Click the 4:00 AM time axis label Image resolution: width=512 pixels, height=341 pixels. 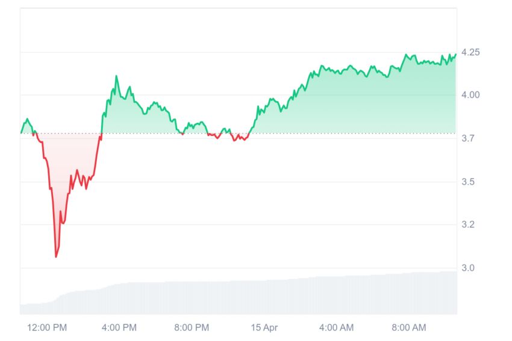tap(336, 327)
